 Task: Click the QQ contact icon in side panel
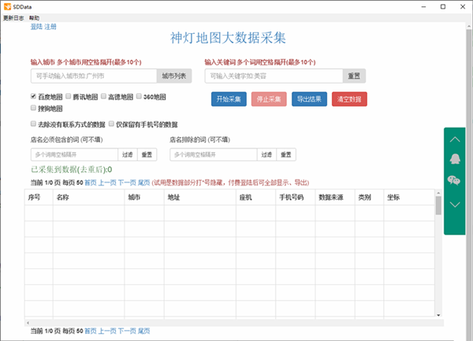pyautogui.click(x=454, y=159)
